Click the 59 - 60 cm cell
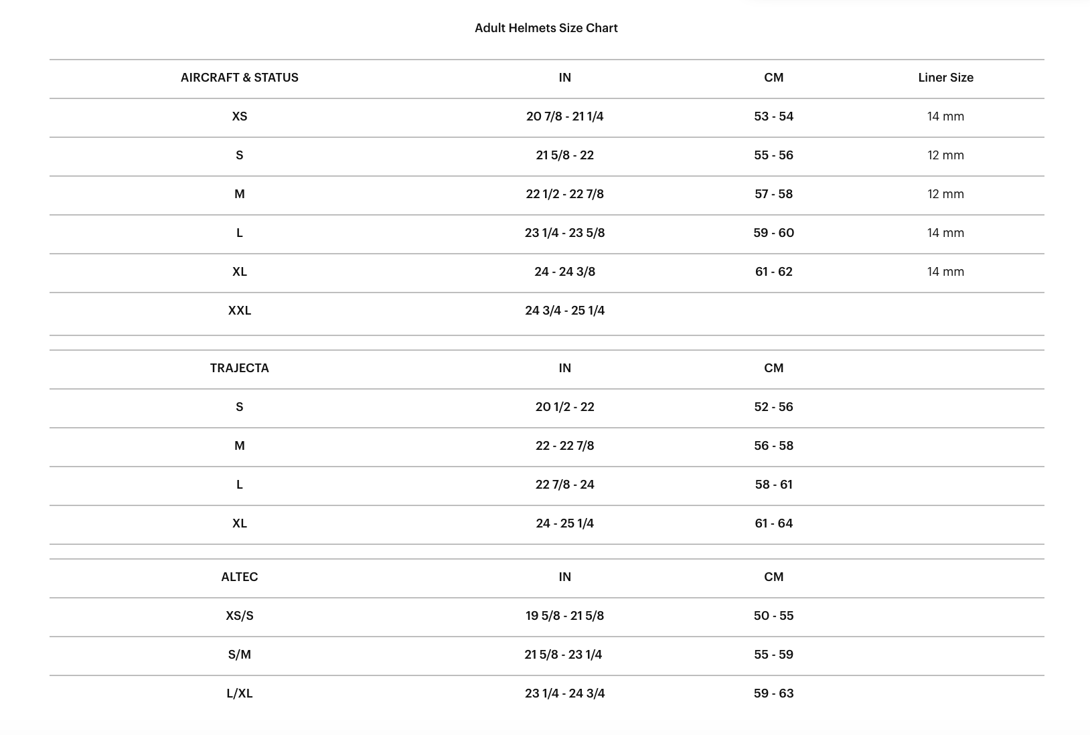1090x735 pixels. (773, 233)
